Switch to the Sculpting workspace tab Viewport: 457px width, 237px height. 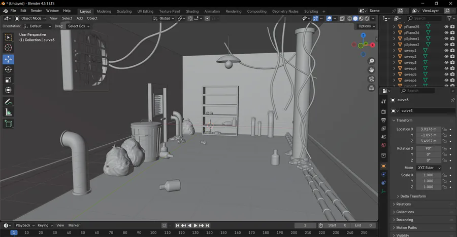pos(124,11)
